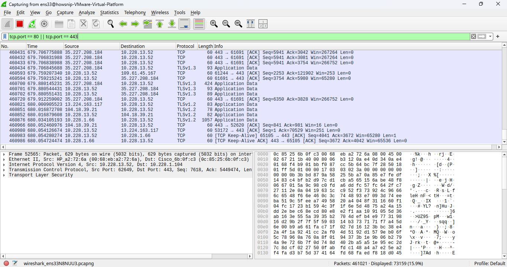Restart the current capture with the green fin icon

tap(32, 24)
